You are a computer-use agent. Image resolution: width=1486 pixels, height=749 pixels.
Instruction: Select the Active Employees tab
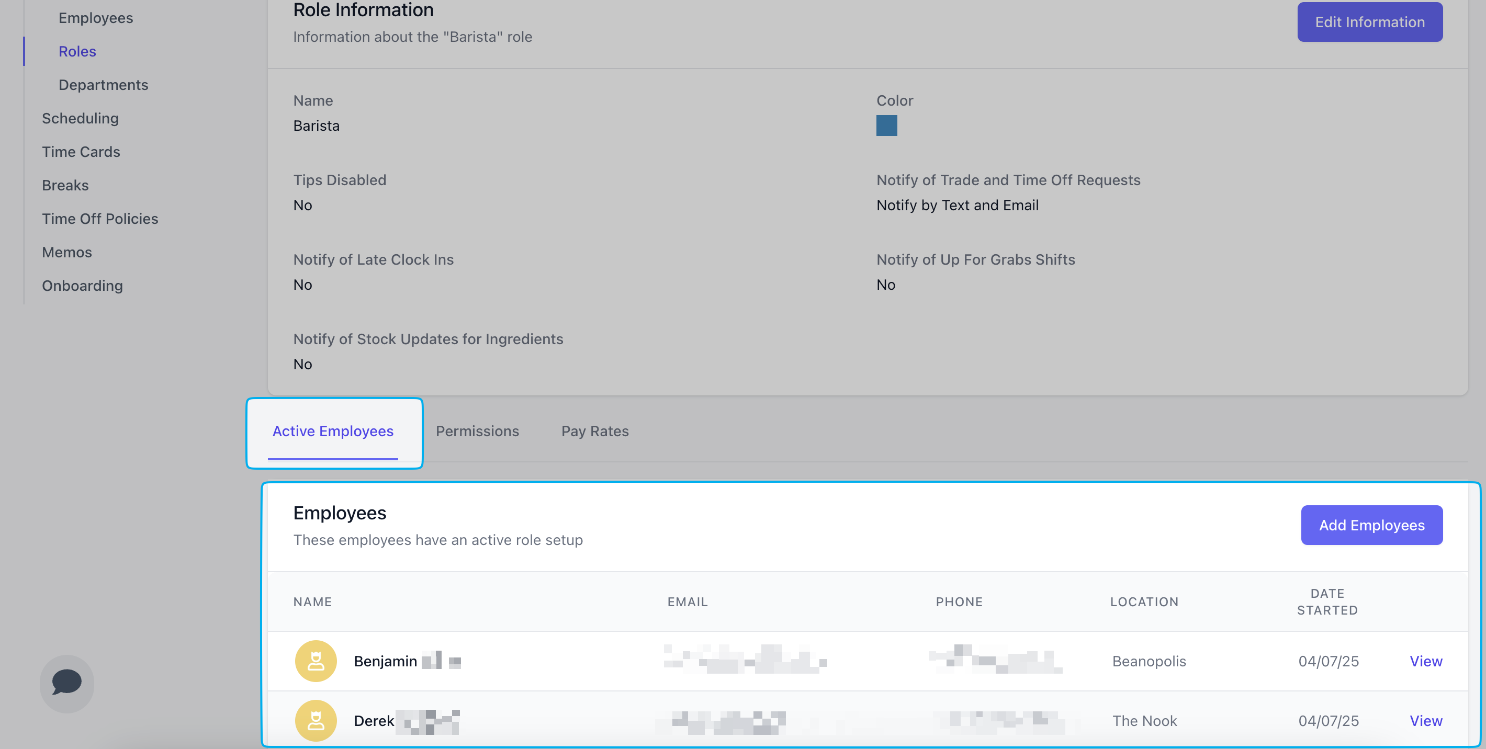tap(333, 432)
